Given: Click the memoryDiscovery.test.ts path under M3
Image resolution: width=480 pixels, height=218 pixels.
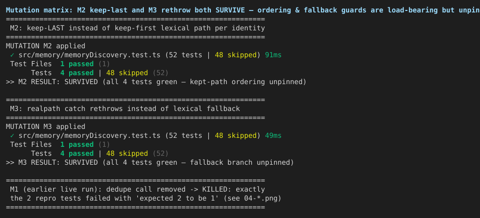Looking at the screenshot, I should pos(90,136).
